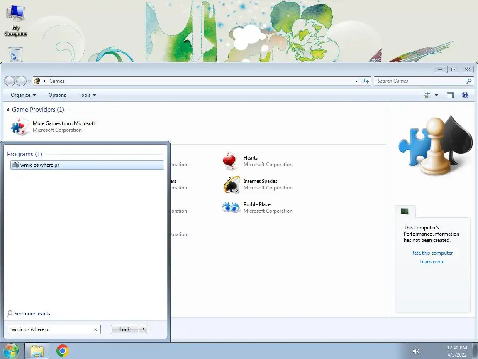Click the magnifier icon in Search Games box
This screenshot has height=359, width=478.
[469, 81]
